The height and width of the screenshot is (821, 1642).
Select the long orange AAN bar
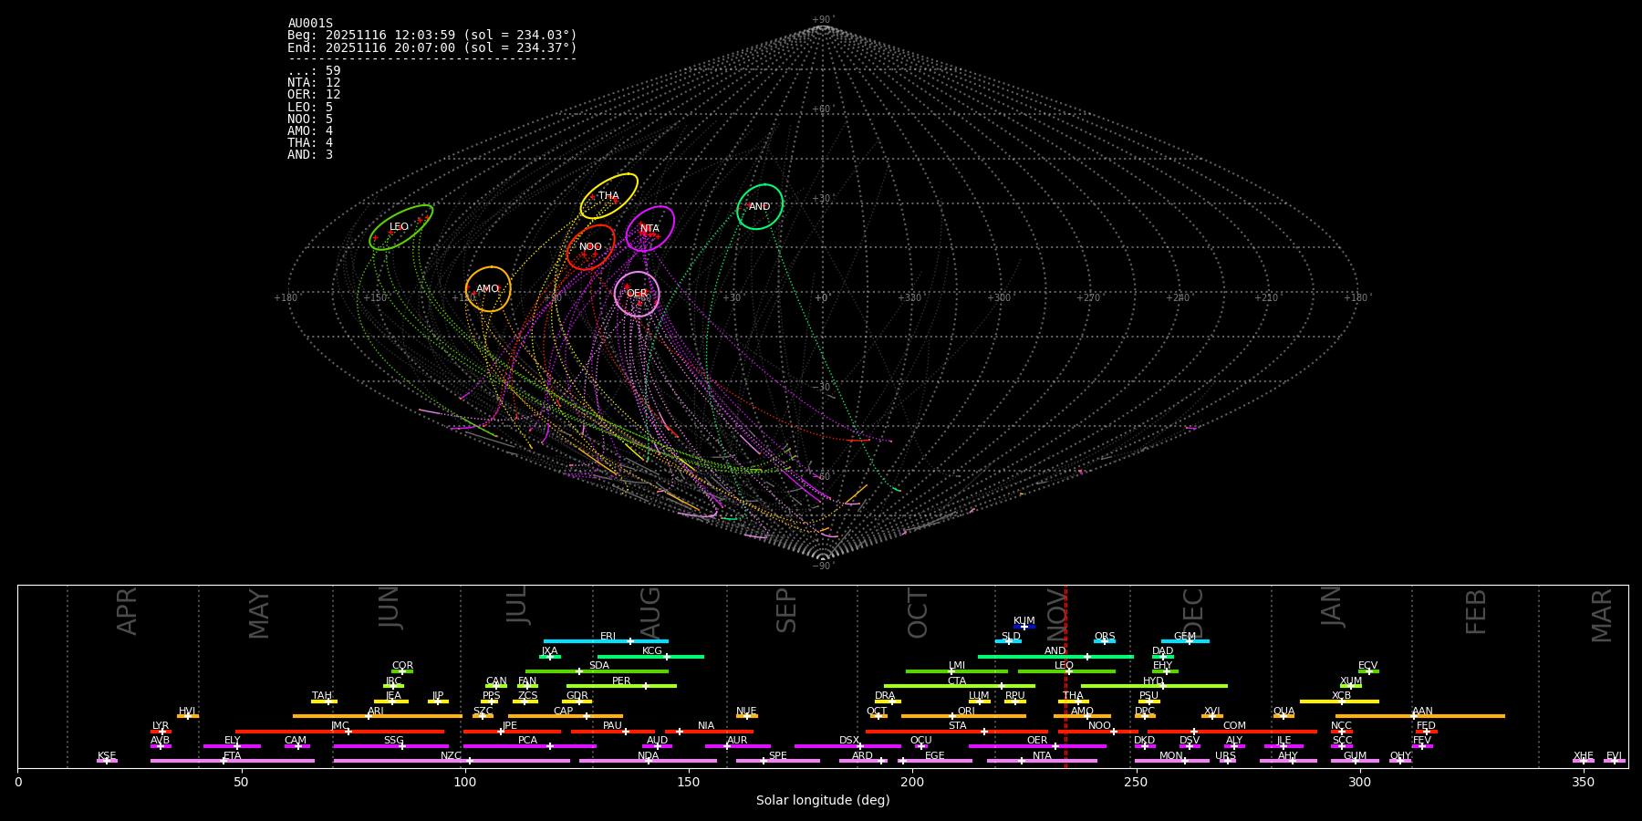(1420, 716)
